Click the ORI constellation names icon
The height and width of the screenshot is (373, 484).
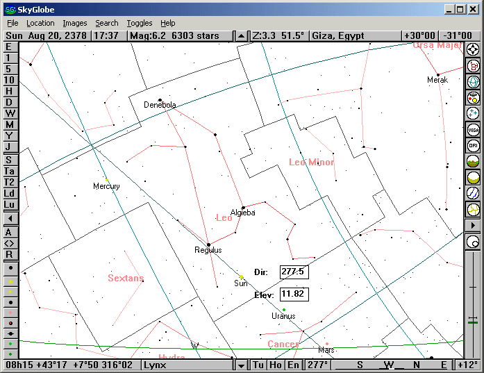473,145
